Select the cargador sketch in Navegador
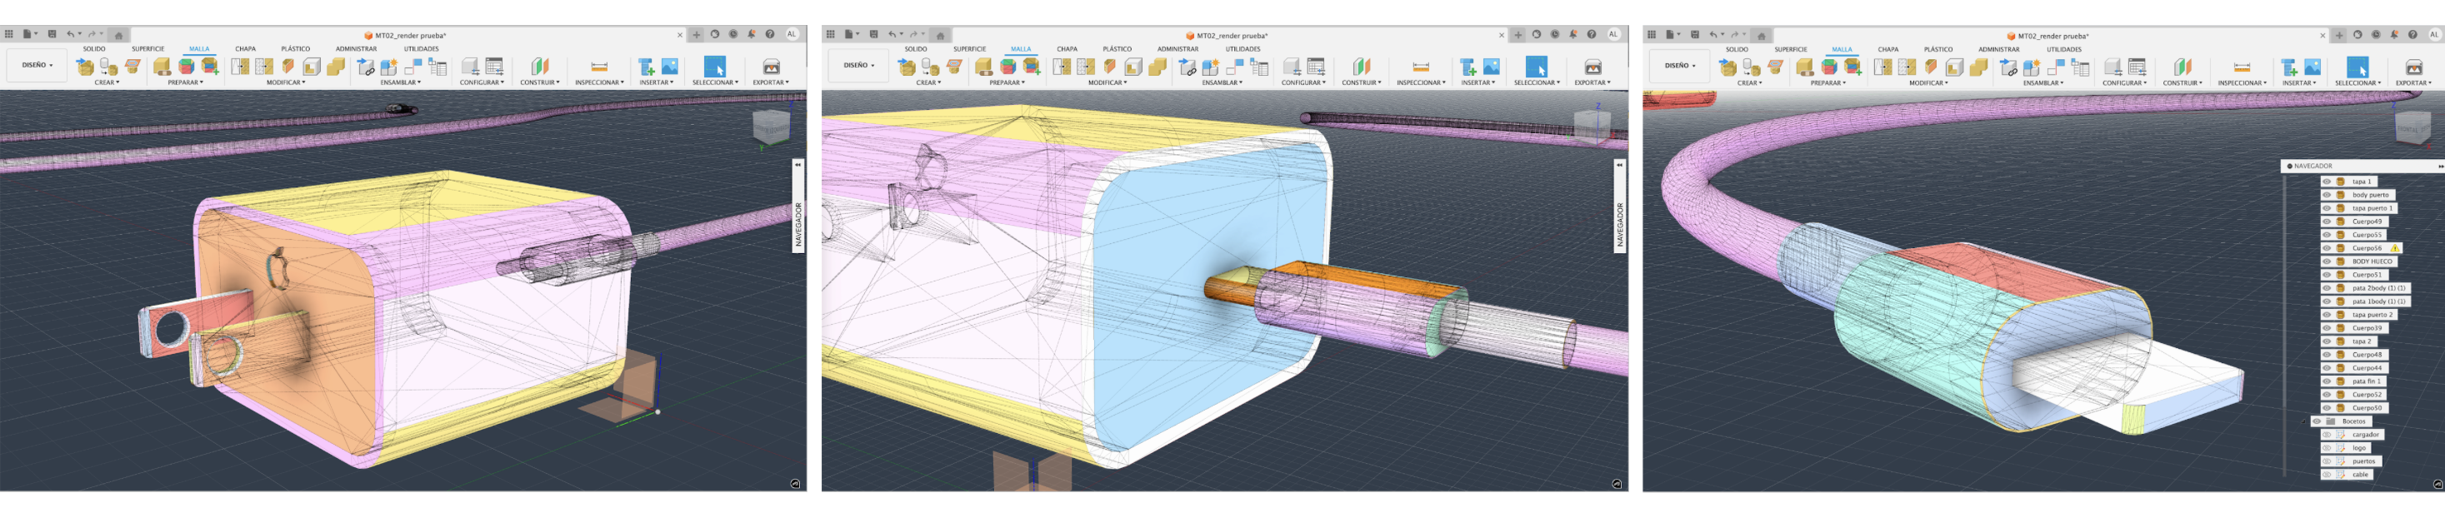2445x518 pixels. click(2364, 435)
